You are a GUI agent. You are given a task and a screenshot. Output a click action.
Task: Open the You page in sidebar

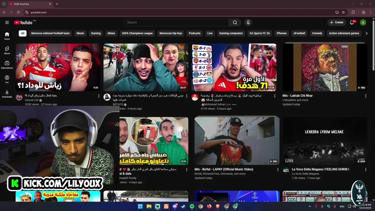point(7,79)
